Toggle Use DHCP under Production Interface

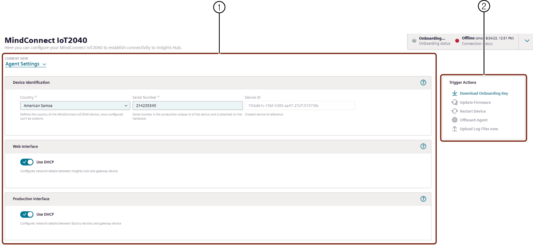click(27, 214)
